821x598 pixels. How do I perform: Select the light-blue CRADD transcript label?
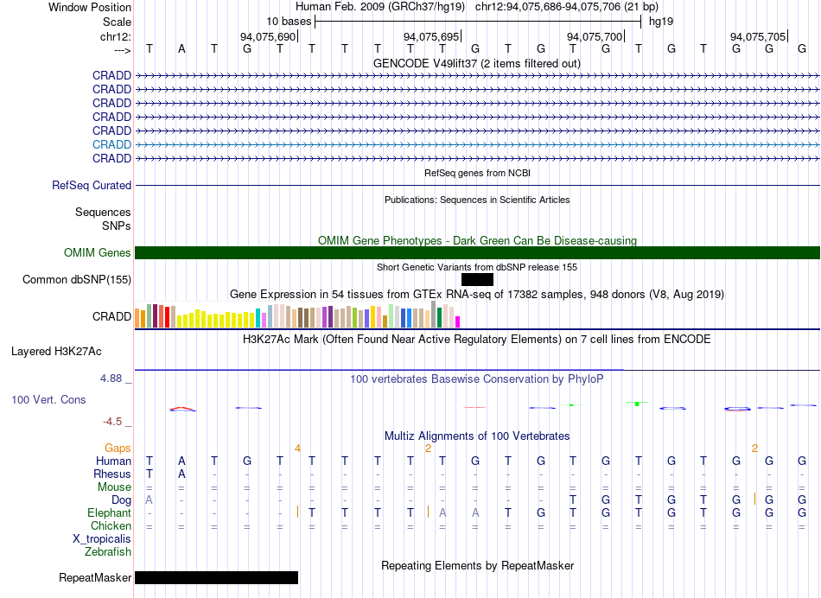pyautogui.click(x=111, y=144)
